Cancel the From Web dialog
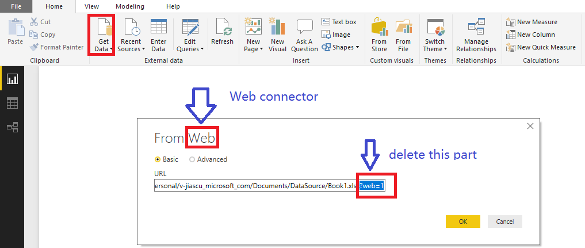 (504, 222)
